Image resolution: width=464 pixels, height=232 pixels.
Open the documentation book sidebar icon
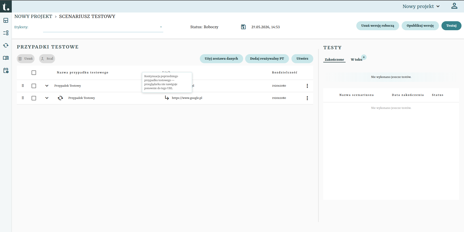[x=6, y=58]
